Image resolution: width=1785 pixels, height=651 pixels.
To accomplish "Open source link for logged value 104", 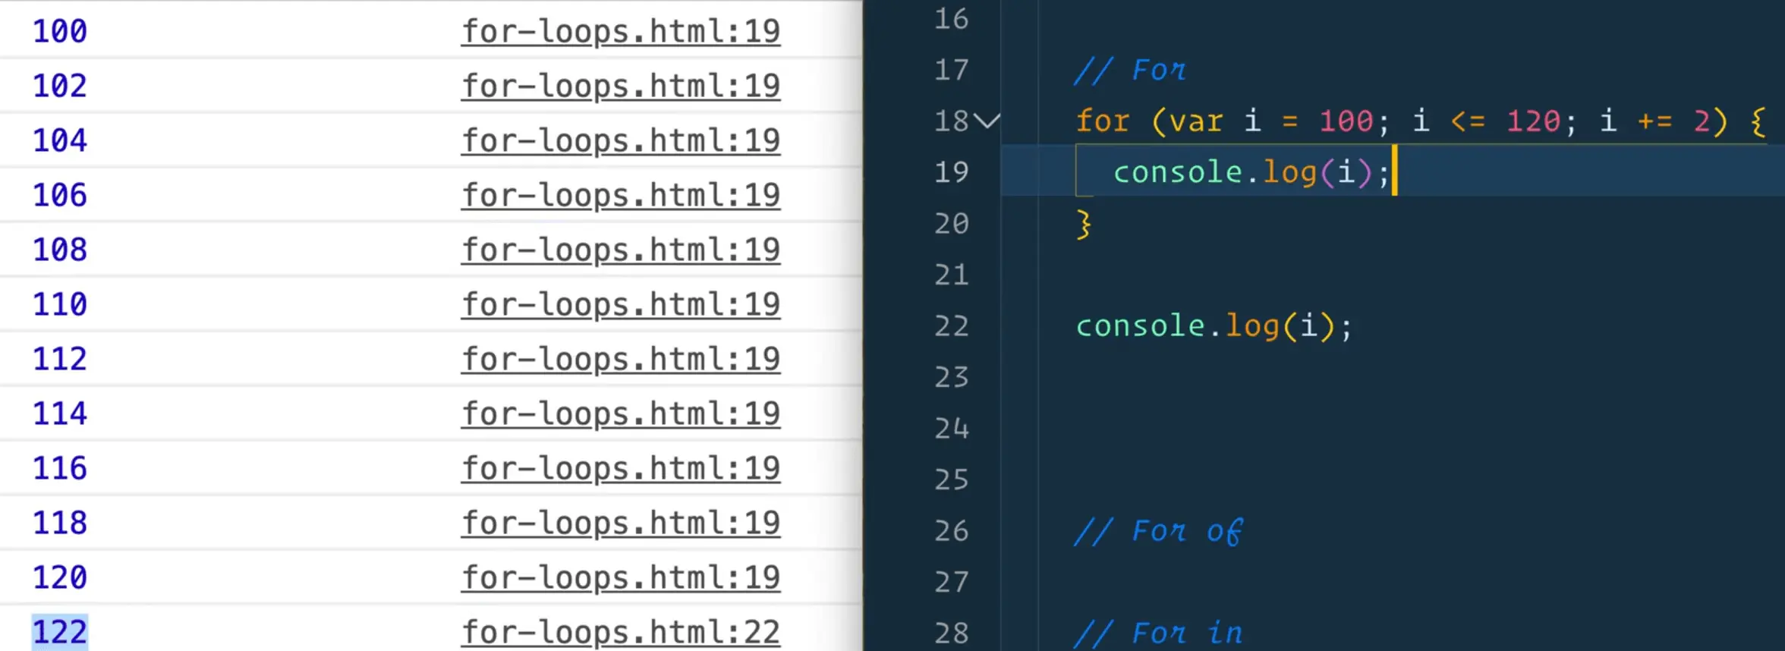I will pyautogui.click(x=620, y=141).
